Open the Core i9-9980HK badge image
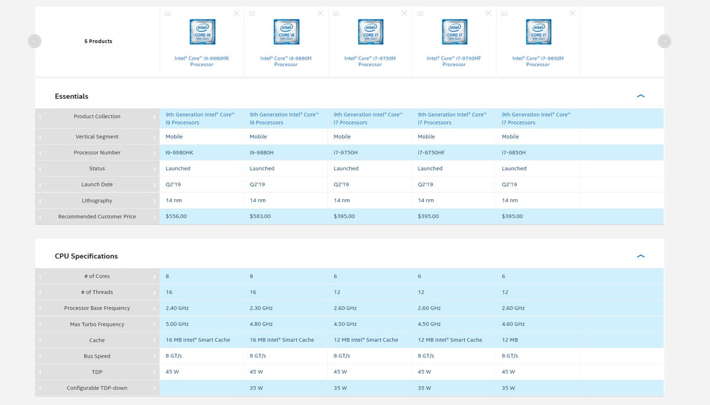This screenshot has height=405, width=710. coord(203,32)
